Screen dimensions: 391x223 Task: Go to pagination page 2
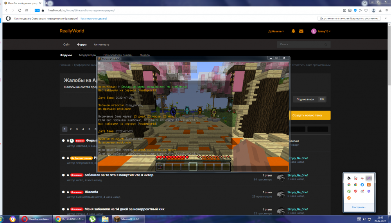click(71, 129)
